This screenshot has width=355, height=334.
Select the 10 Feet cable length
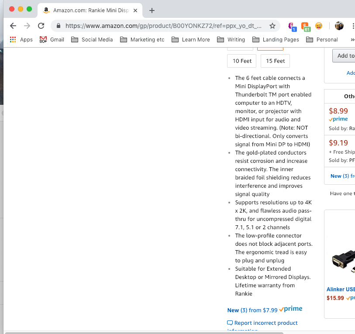point(242,61)
